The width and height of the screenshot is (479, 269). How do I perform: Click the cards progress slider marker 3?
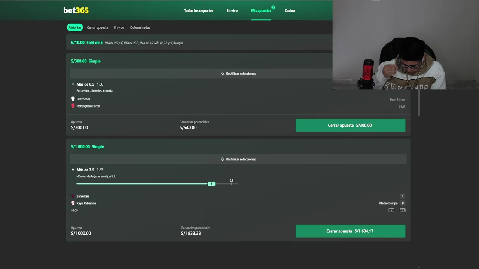click(x=211, y=184)
